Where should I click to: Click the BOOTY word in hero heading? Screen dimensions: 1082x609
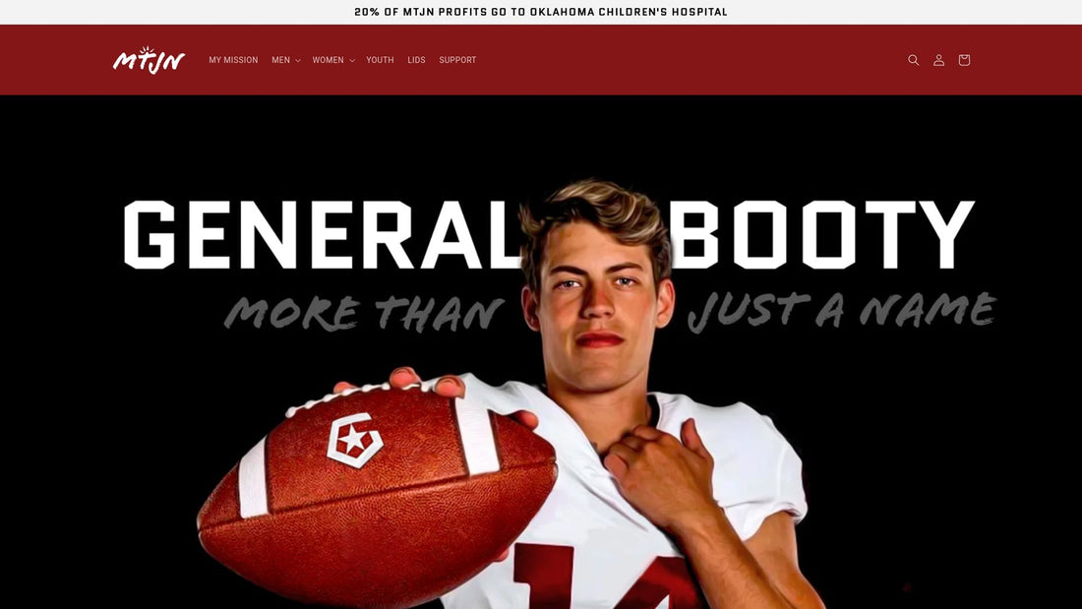tap(821, 235)
